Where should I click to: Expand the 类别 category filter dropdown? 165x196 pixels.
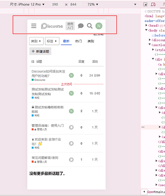pyautogui.click(x=36, y=41)
